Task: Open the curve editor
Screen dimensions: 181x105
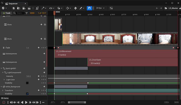Action: coord(111,8)
